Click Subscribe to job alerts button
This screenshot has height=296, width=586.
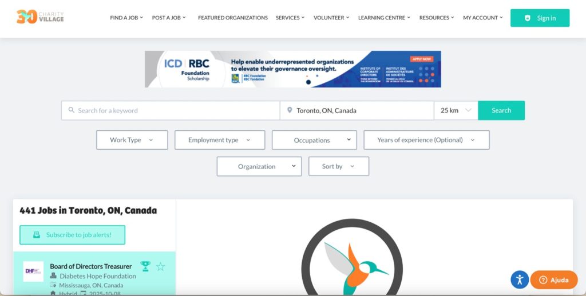click(72, 235)
